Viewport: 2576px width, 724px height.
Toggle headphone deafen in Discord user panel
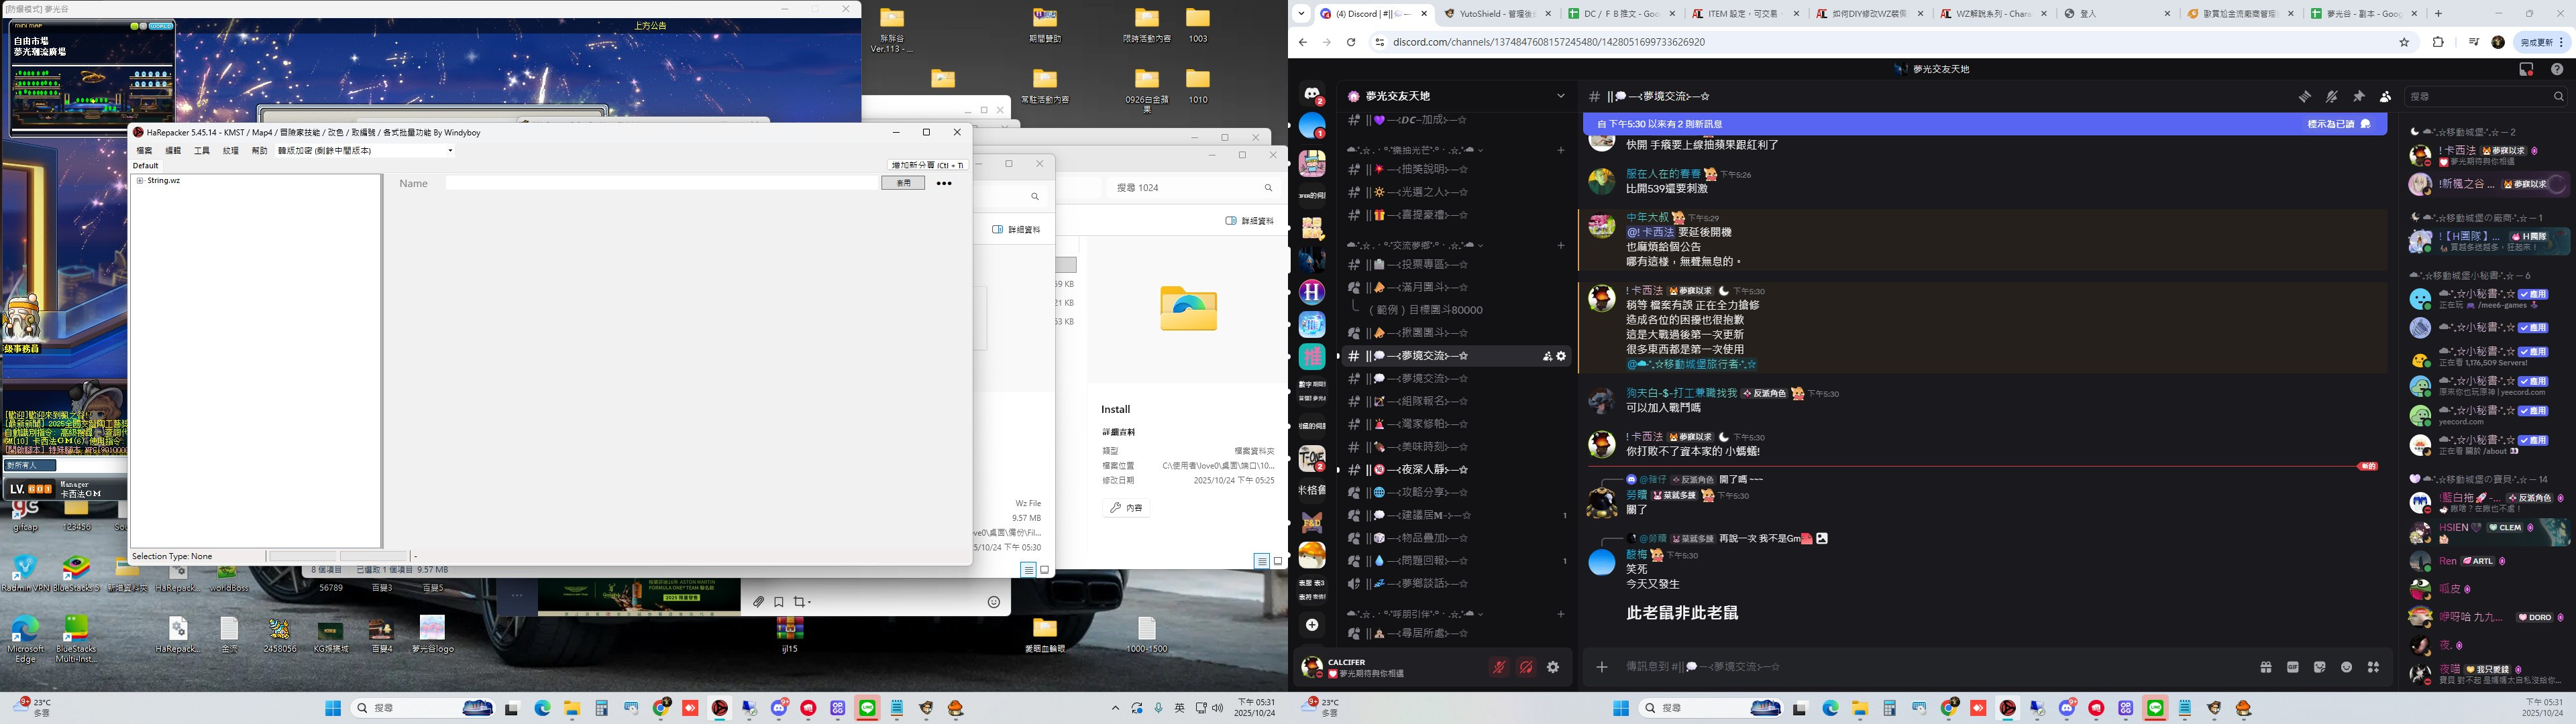coord(1526,667)
